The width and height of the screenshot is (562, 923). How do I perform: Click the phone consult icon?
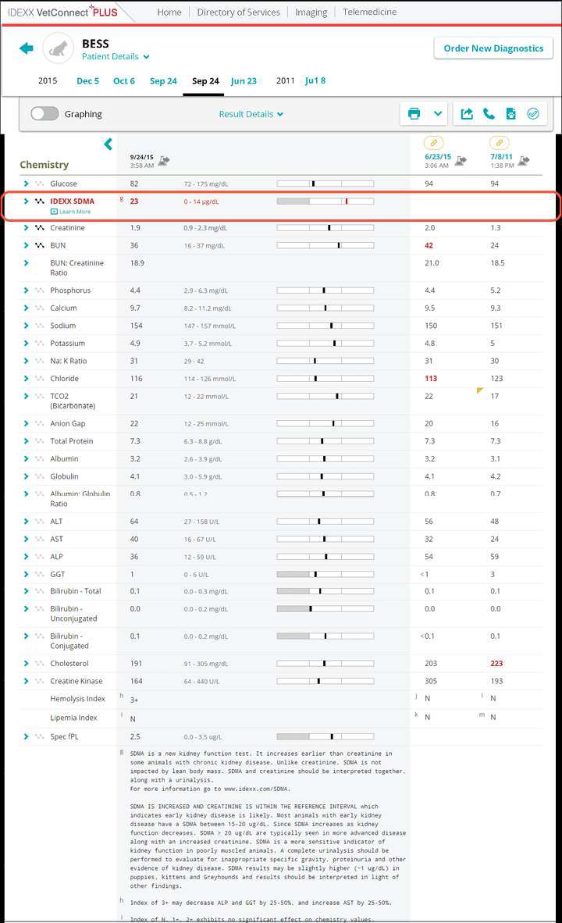[x=489, y=113]
